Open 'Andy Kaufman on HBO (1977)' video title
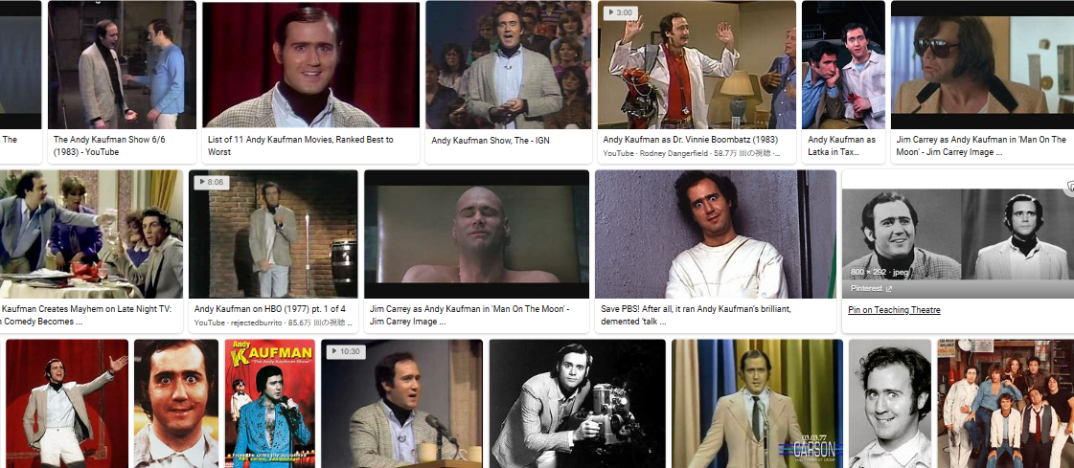The image size is (1074, 468). [x=270, y=309]
